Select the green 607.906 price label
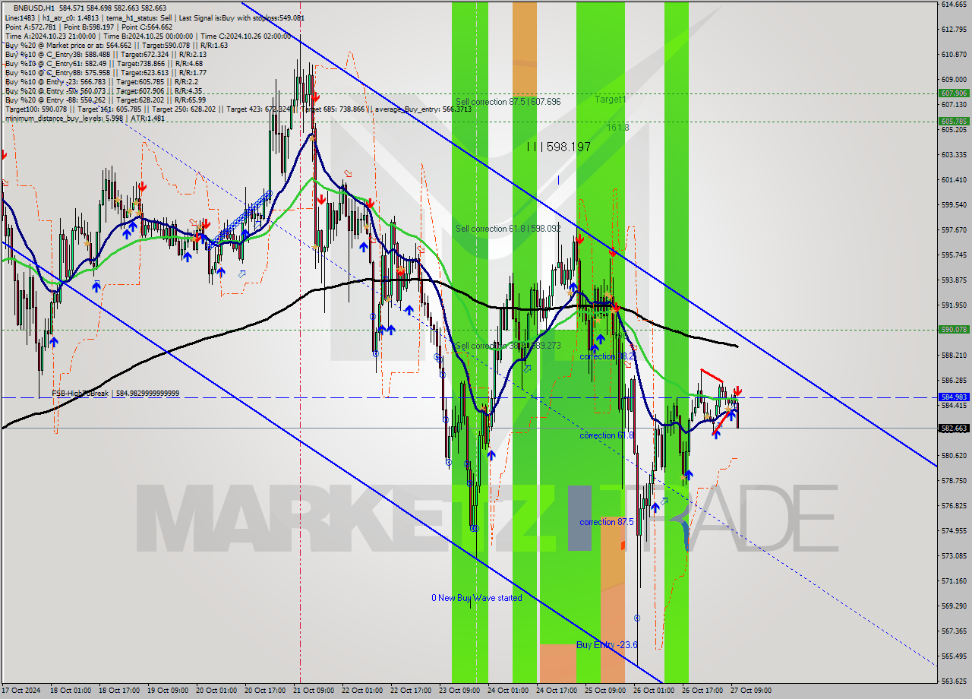972x699 pixels. click(x=954, y=93)
